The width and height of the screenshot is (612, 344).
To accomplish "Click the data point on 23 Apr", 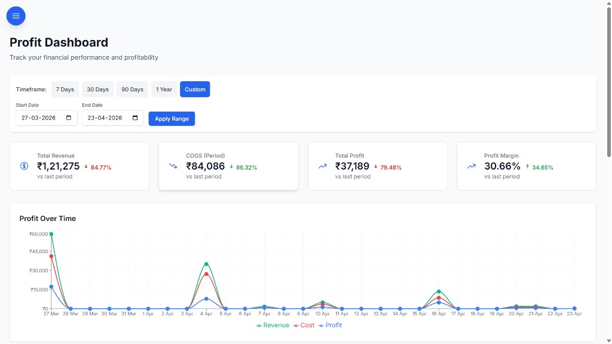I will tap(574, 309).
